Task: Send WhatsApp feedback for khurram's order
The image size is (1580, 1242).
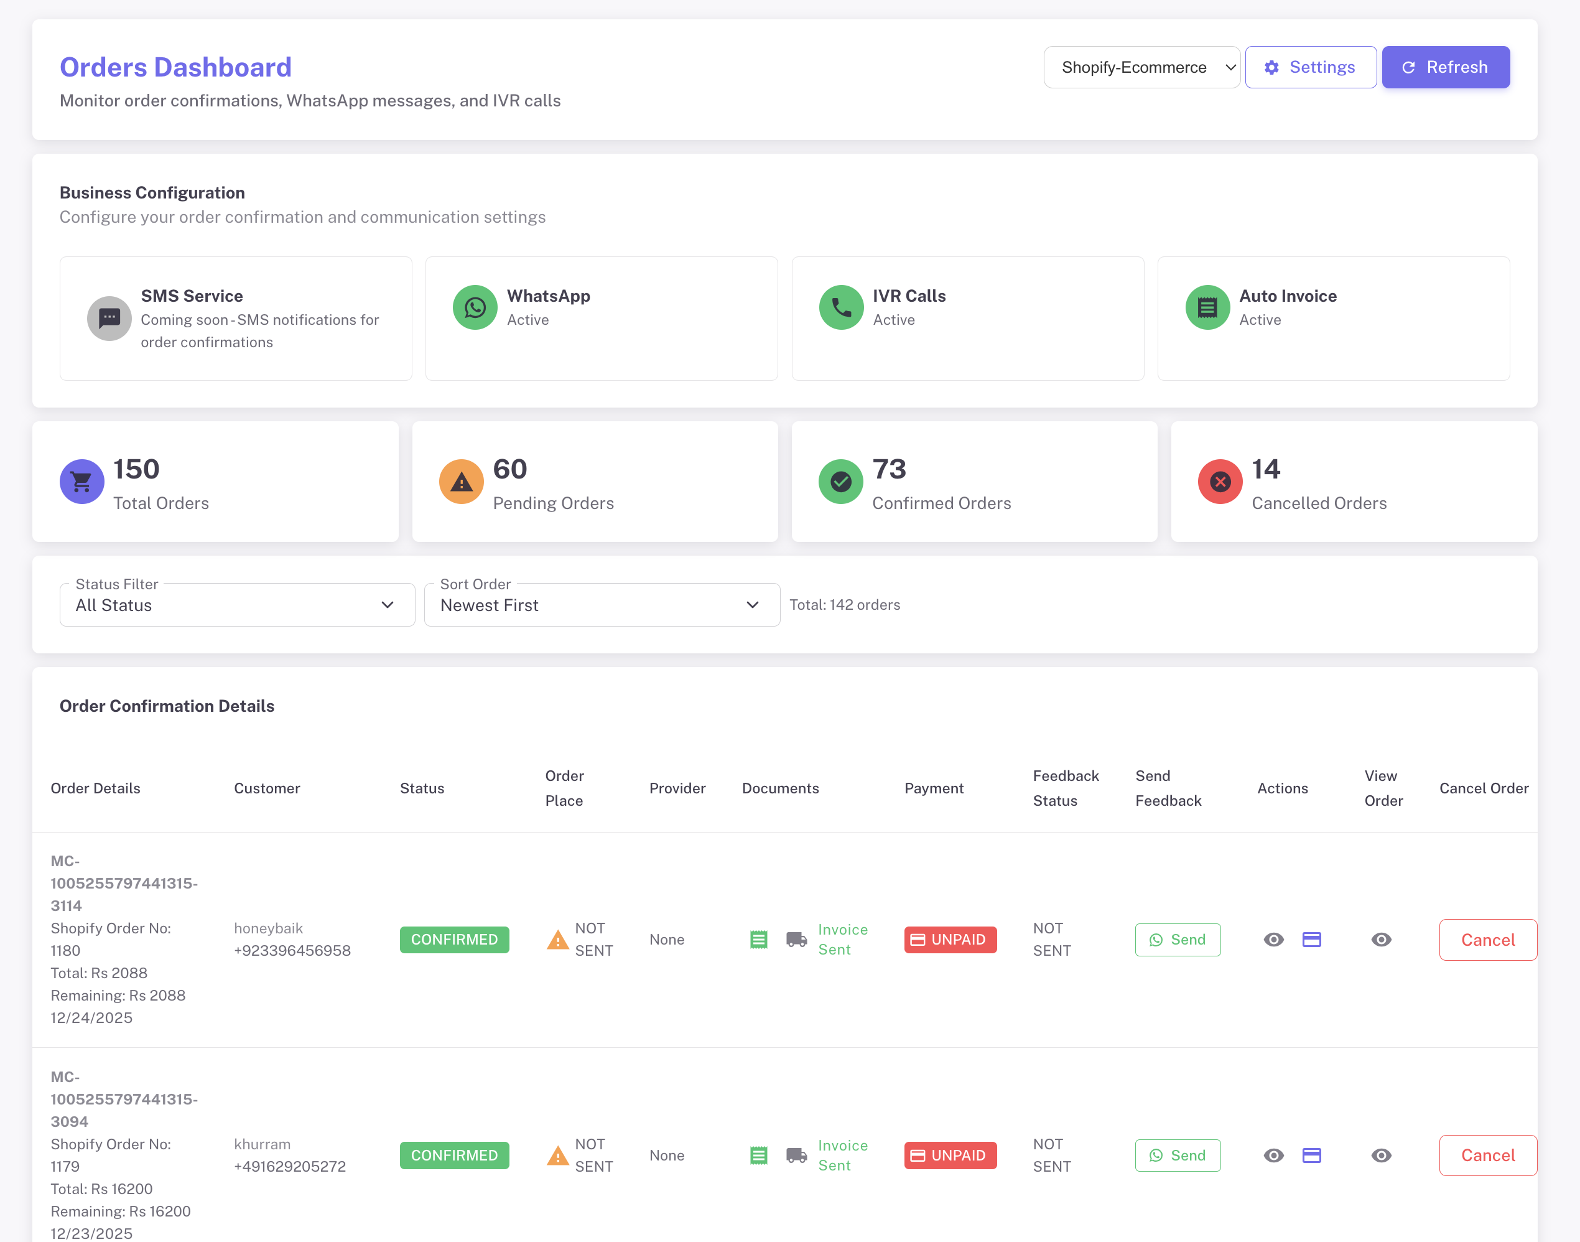Action: [x=1178, y=1155]
